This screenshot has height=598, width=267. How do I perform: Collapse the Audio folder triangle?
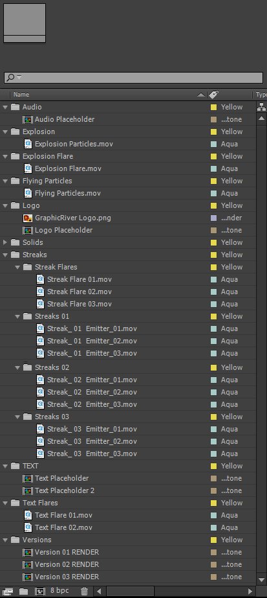tap(5, 107)
